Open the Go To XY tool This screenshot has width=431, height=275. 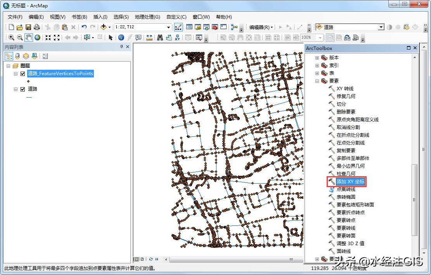pyautogui.click(x=178, y=37)
